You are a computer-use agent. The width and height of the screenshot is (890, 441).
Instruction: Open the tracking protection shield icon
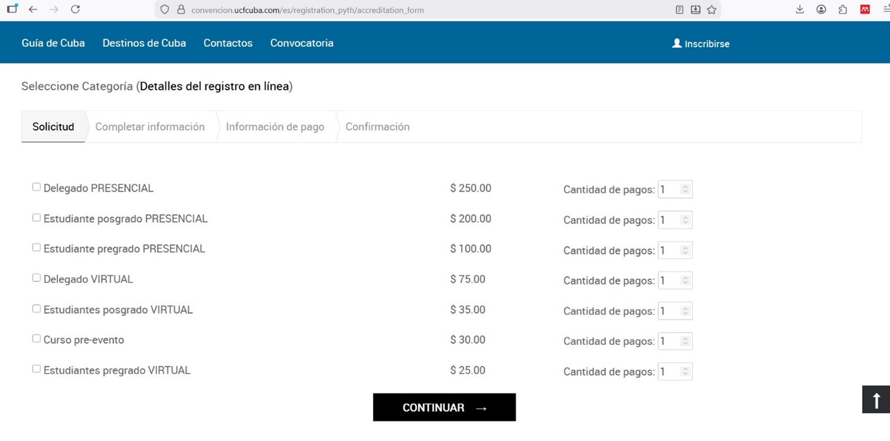click(165, 9)
